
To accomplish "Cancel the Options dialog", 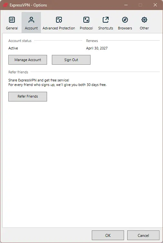I will click(143, 235).
